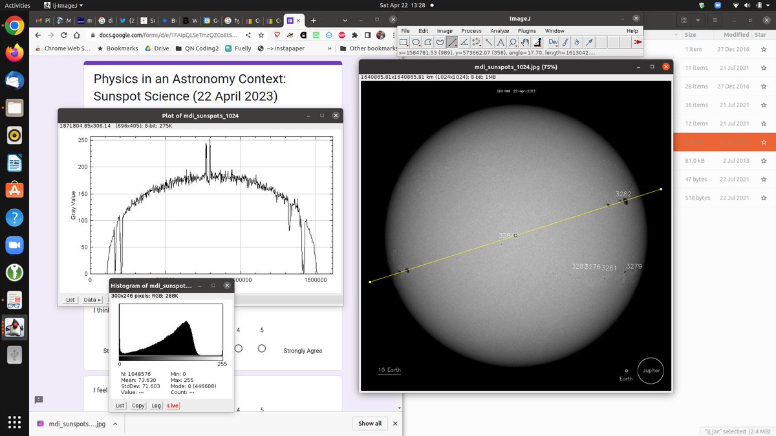The height and width of the screenshot is (436, 776).
Task: Open the More Tools red arrow menu
Action: coord(638,42)
